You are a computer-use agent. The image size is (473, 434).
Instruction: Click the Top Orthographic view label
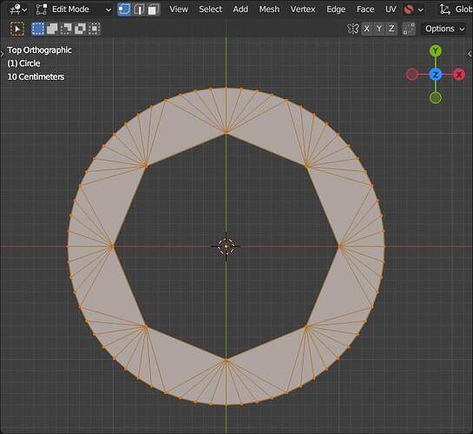39,50
